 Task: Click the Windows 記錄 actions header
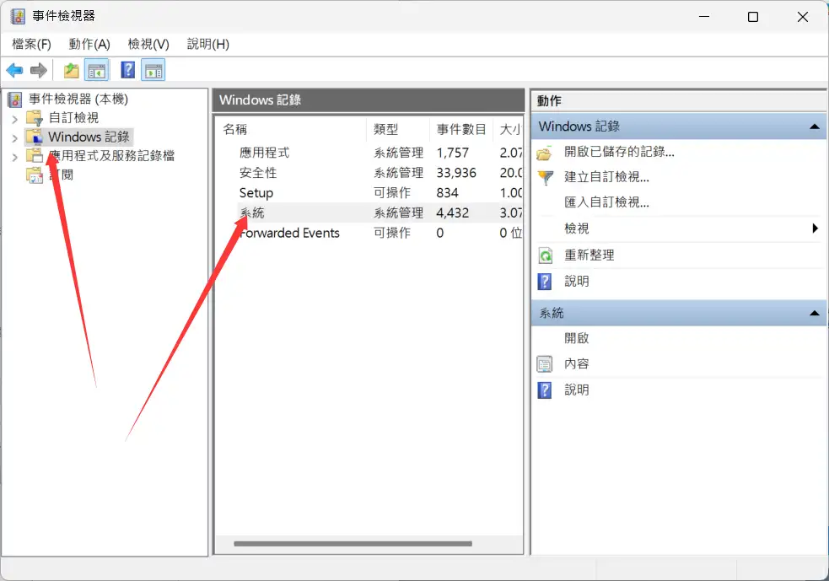[x=678, y=126]
